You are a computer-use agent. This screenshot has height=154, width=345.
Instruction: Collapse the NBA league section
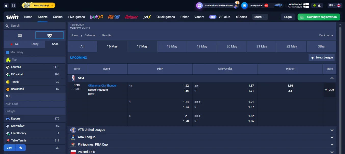point(332,78)
